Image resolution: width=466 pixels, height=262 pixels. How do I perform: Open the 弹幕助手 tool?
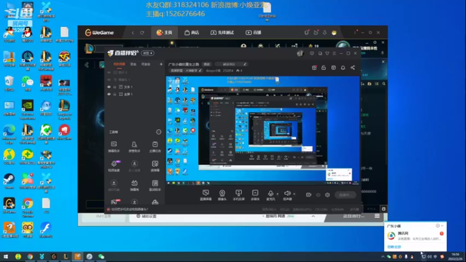(x=114, y=147)
